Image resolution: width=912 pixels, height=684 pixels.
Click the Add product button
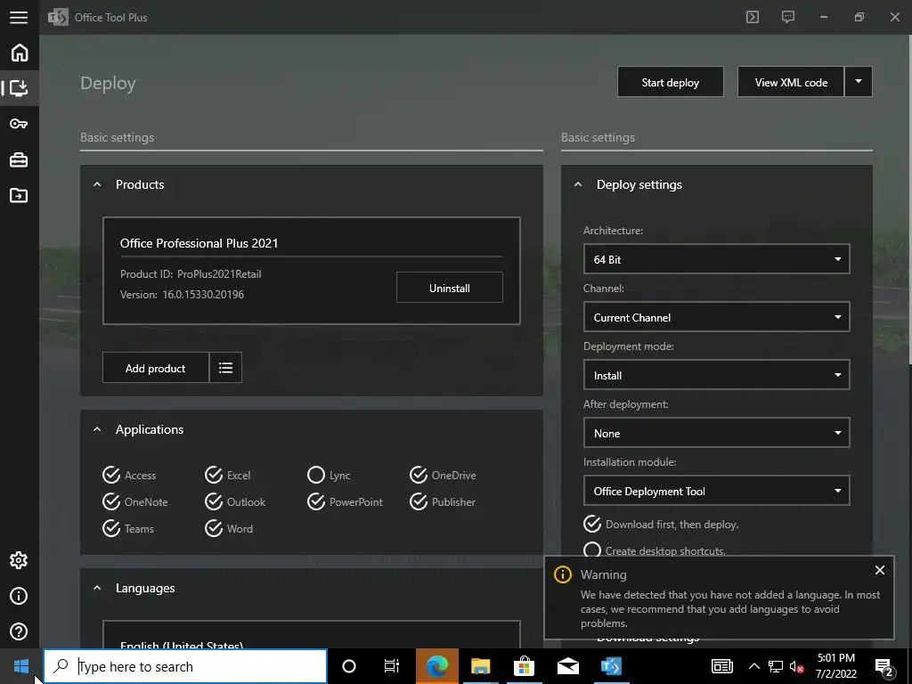155,368
